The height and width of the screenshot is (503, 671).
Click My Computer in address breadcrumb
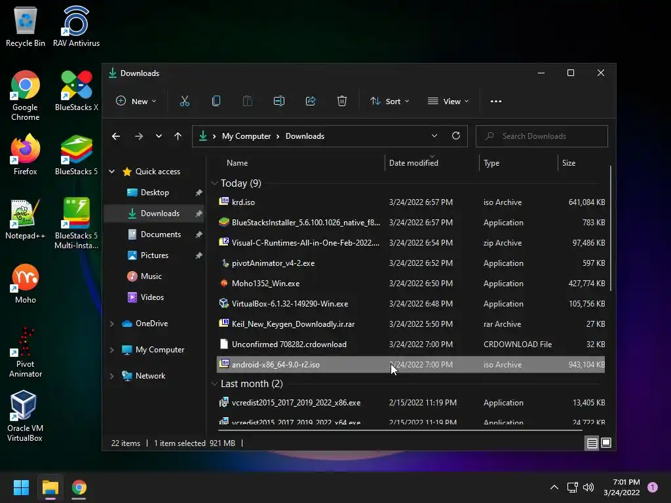[x=246, y=136]
